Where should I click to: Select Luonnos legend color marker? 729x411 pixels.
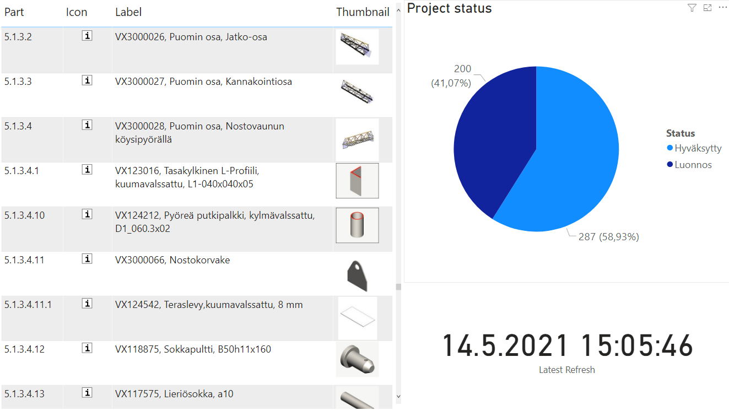click(x=670, y=165)
